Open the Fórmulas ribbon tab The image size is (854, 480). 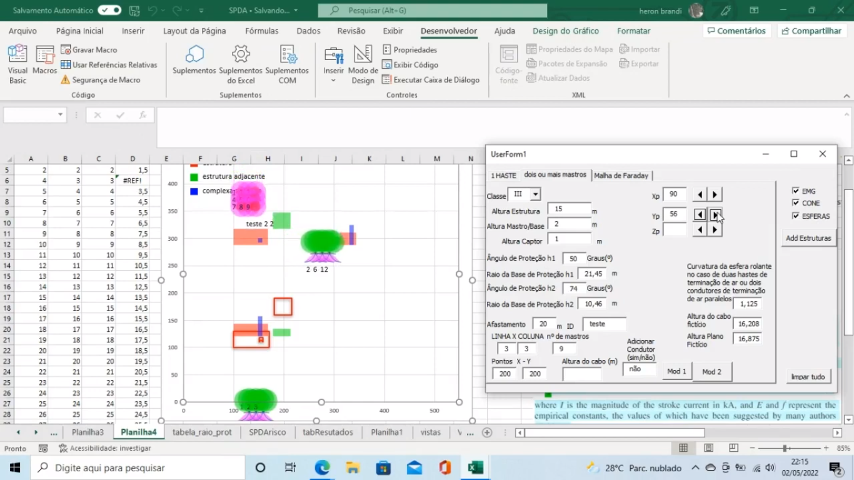coord(262,31)
